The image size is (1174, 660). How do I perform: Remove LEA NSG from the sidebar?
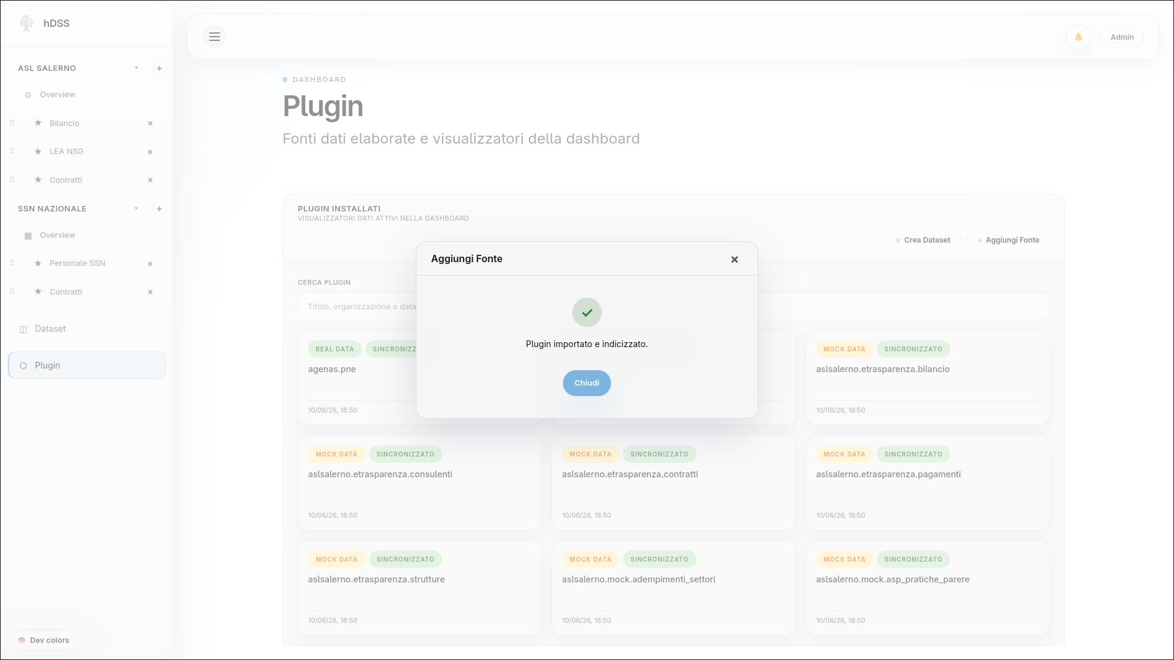click(x=150, y=152)
